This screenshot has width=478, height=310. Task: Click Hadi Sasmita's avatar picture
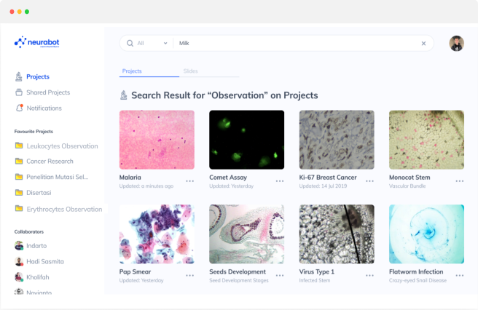19,261
